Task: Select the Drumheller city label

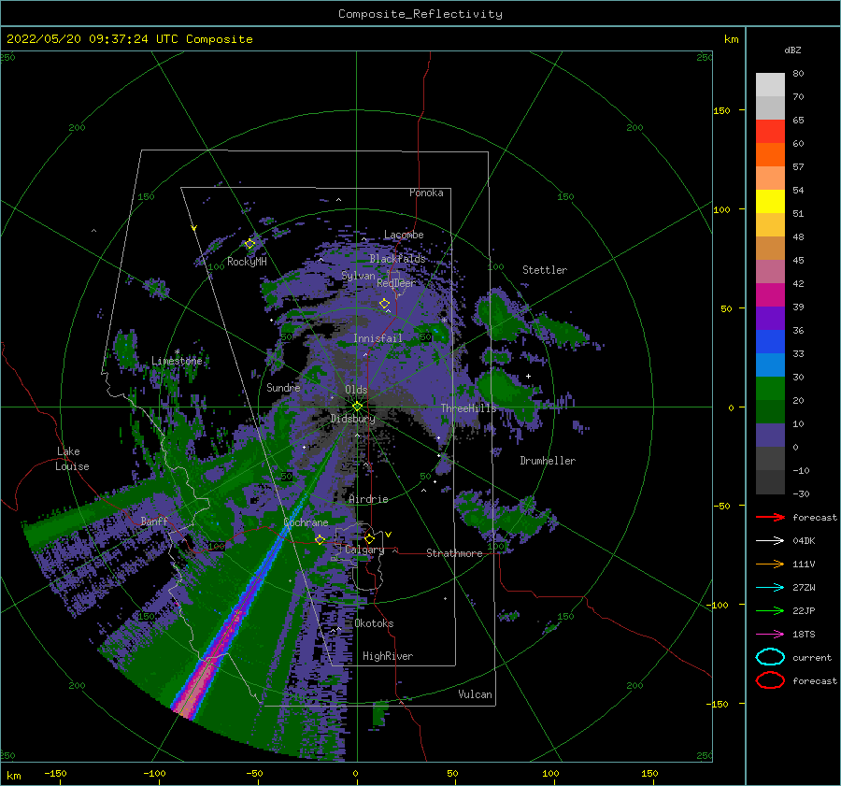Action: pos(548,461)
